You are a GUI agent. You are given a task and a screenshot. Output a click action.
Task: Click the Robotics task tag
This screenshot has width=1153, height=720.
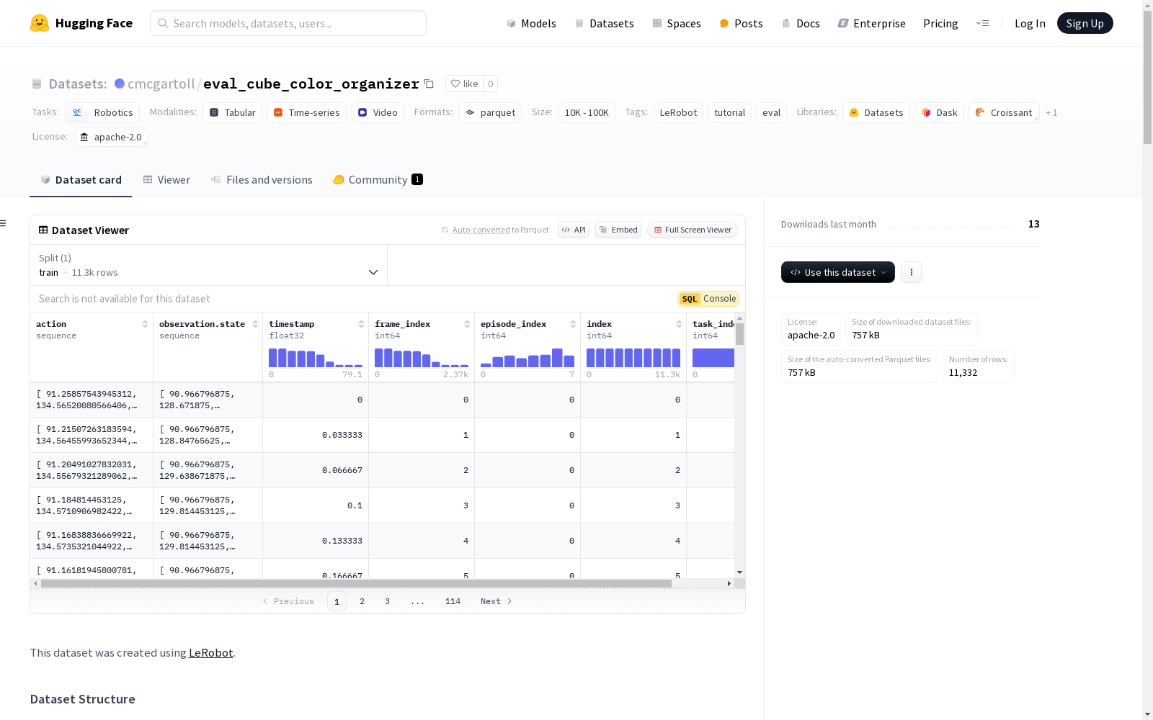tap(102, 112)
